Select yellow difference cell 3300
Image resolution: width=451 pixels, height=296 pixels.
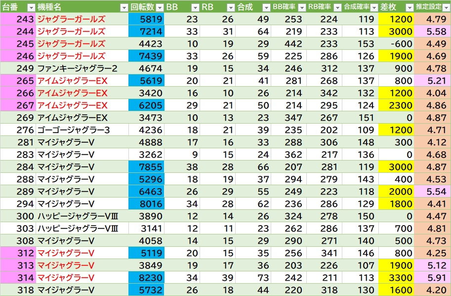tap(396, 278)
